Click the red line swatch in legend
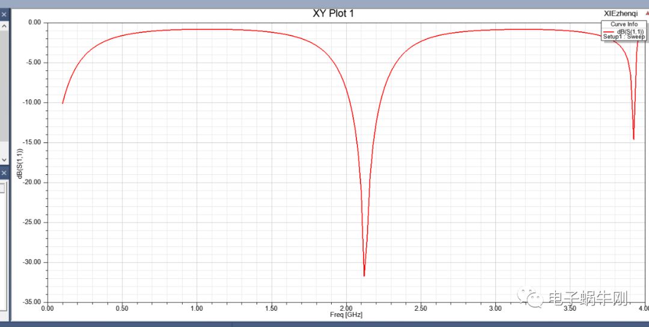This screenshot has height=327, width=649. (x=608, y=31)
